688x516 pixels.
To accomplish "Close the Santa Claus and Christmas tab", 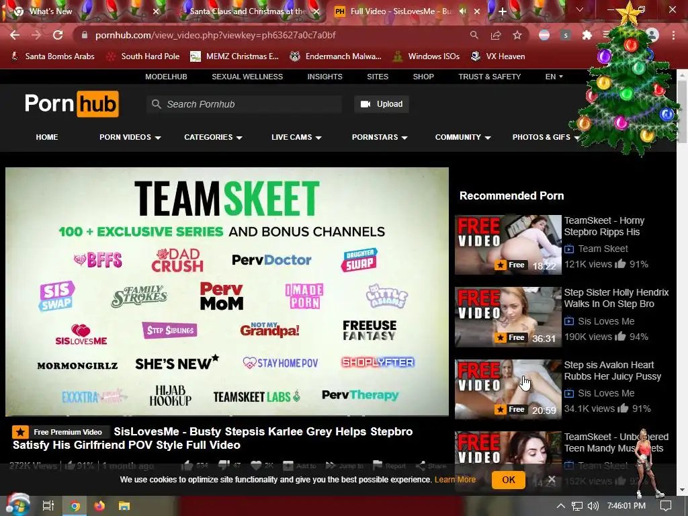I will tap(316, 11).
